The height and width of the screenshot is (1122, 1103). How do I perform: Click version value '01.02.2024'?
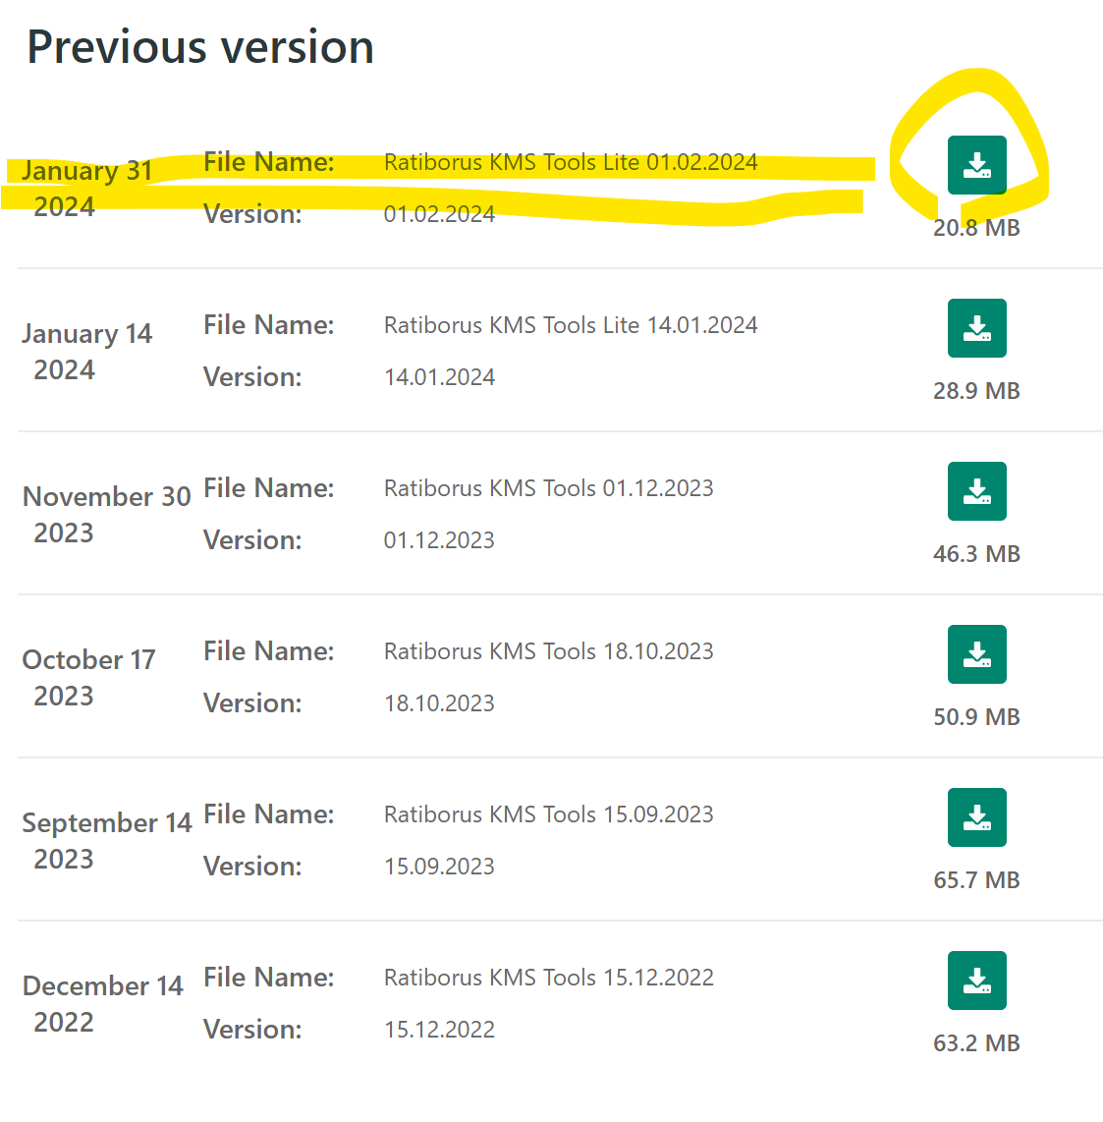point(439,214)
